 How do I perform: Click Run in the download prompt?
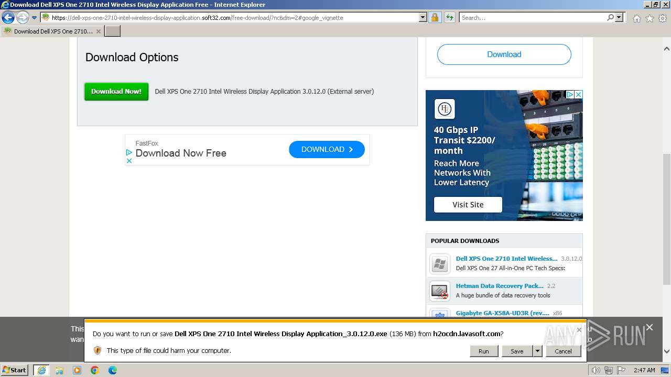pyautogui.click(x=483, y=351)
